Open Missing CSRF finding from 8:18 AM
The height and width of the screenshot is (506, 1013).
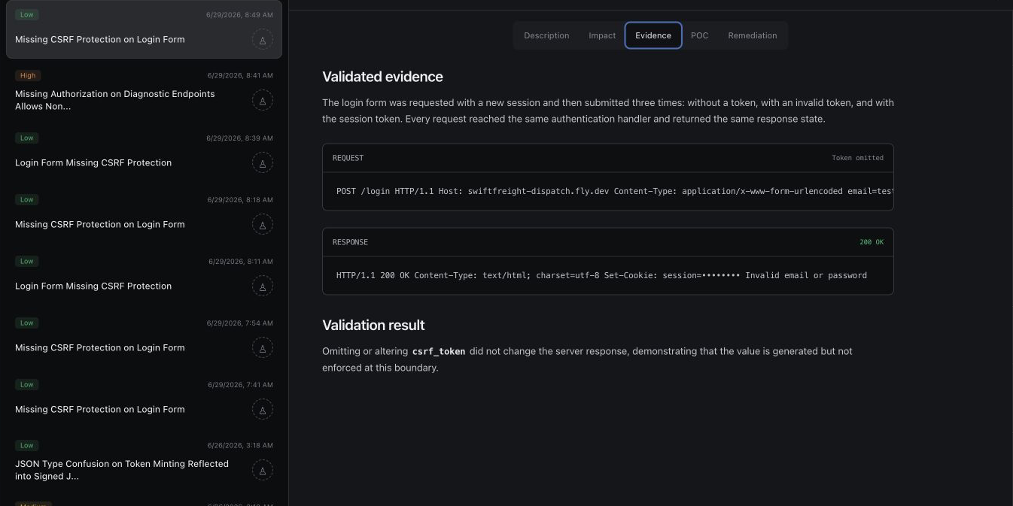pos(144,214)
